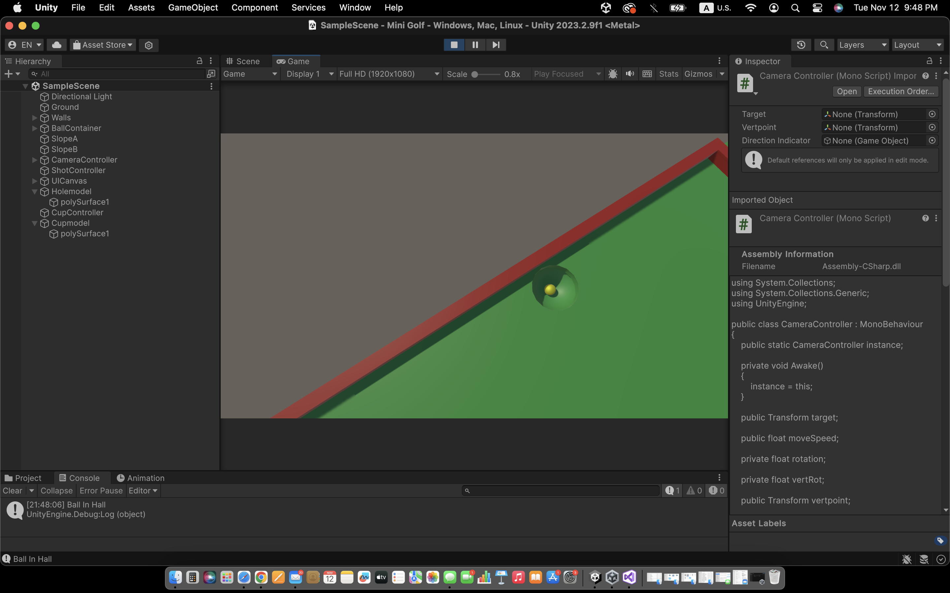Image resolution: width=950 pixels, height=593 pixels.
Task: Toggle Stats overlay in Game view
Action: (669, 74)
